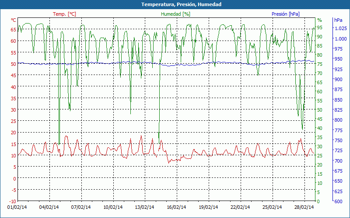Viewport: 350px width, 218px height.
Task: Click the date label 28/02/14
Action: 304,207
